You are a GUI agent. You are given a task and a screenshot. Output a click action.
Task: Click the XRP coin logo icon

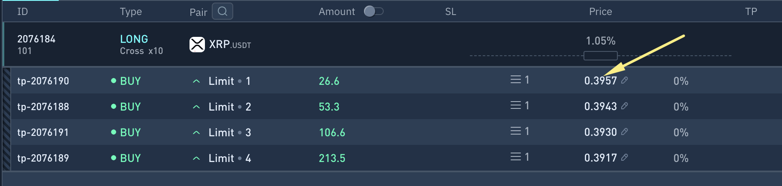click(197, 44)
